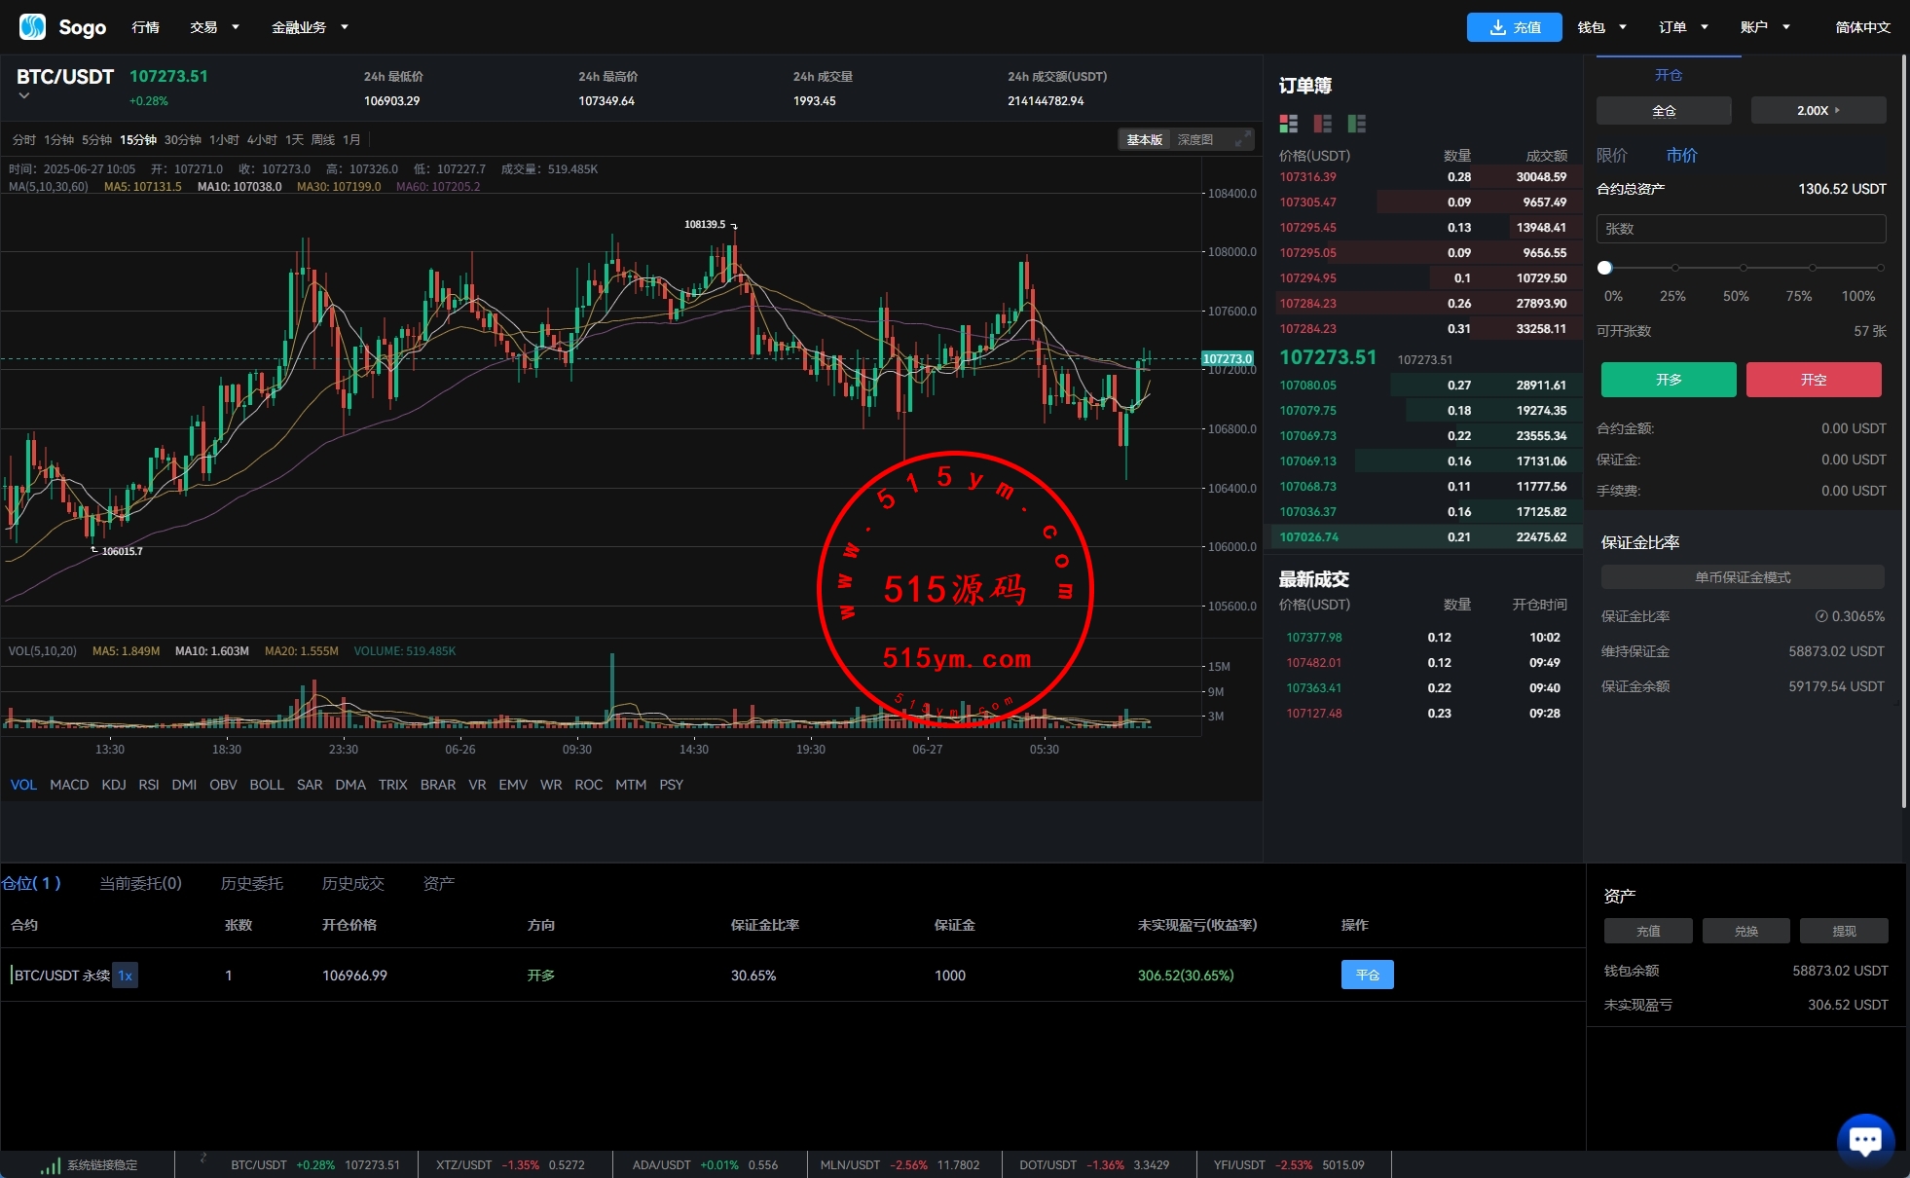The image size is (1910, 1178).
Task: Expand the BTC/USDT pair selector chevron
Action: point(24,96)
